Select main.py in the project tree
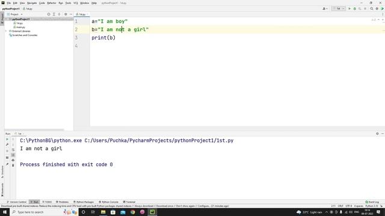385x216 pixels. 19,27
